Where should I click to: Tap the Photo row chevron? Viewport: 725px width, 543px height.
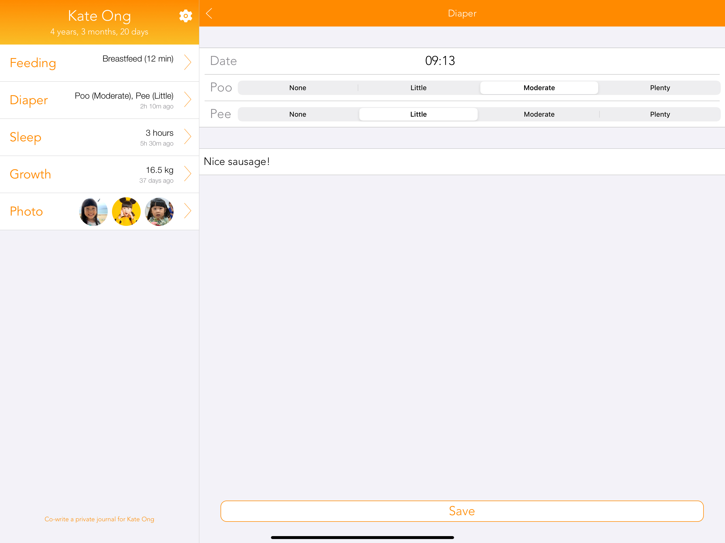coord(187,211)
